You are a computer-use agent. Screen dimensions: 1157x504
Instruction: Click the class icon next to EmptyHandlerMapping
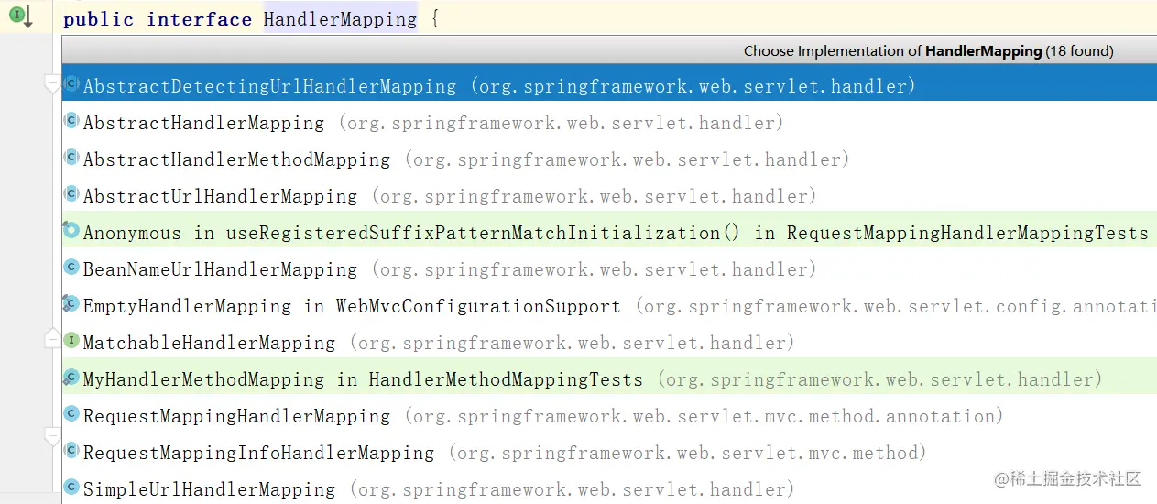pos(71,303)
